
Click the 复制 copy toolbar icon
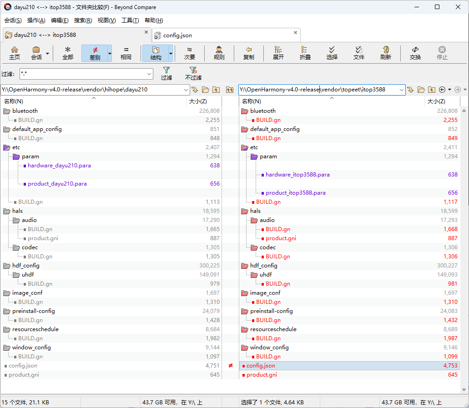click(248, 53)
